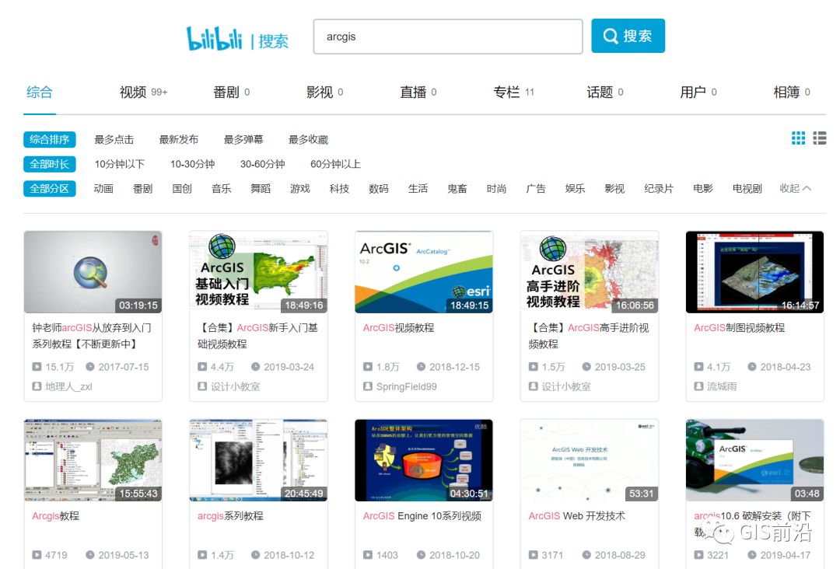Filter duration to 60分钟以上

pyautogui.click(x=335, y=164)
